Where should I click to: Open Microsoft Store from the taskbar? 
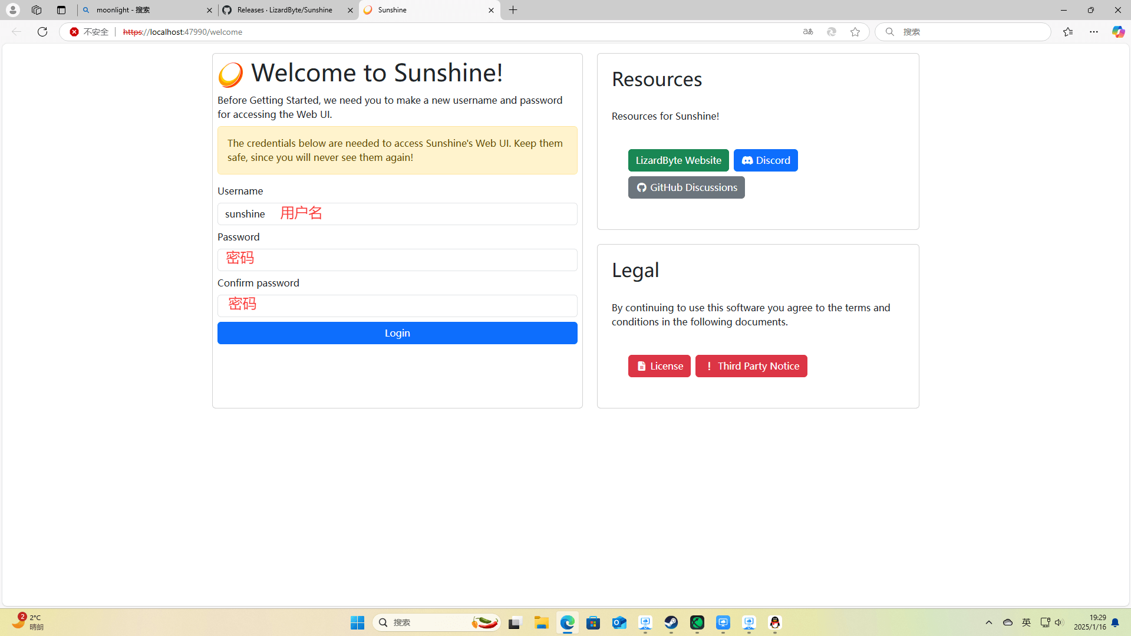[x=593, y=622]
